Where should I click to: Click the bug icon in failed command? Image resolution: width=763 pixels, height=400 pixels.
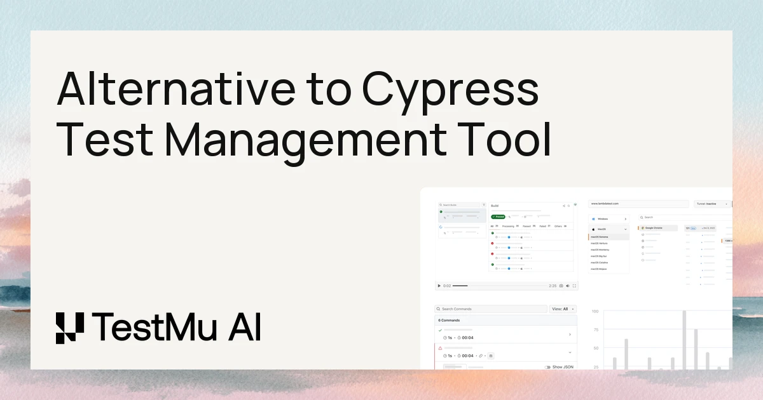point(491,356)
